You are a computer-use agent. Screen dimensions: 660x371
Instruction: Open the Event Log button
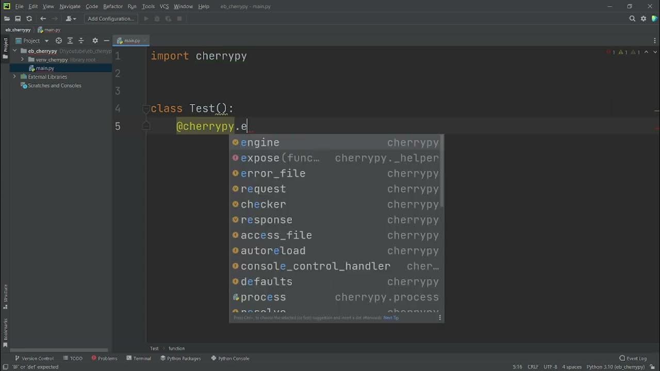[633, 358]
